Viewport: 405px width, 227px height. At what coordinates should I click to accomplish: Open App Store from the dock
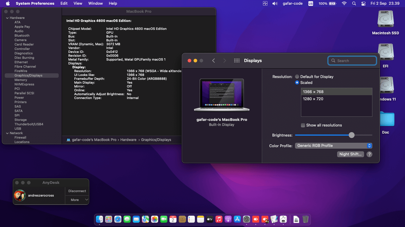tap(237, 219)
